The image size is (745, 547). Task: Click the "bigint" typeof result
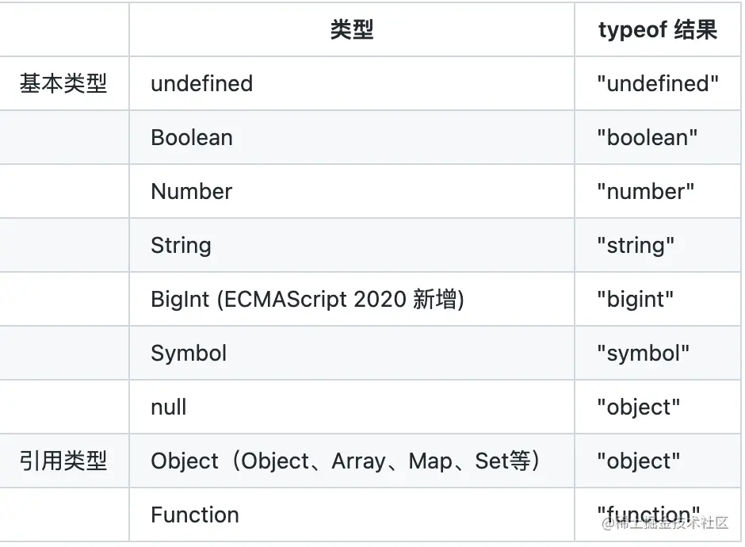coord(636,299)
